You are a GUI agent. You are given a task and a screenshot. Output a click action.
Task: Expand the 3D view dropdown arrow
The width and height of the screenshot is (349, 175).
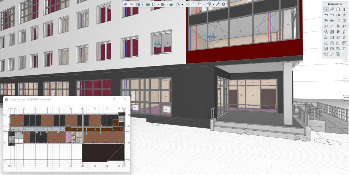143,4
